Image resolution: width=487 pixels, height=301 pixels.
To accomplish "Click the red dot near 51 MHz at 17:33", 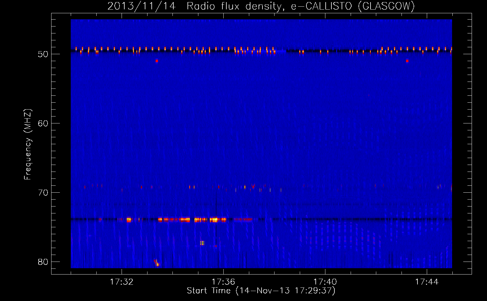I will tap(157, 61).
